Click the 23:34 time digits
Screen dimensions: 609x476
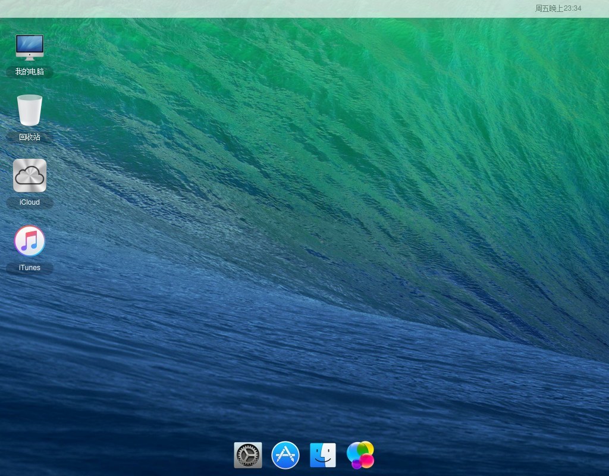tap(572, 8)
